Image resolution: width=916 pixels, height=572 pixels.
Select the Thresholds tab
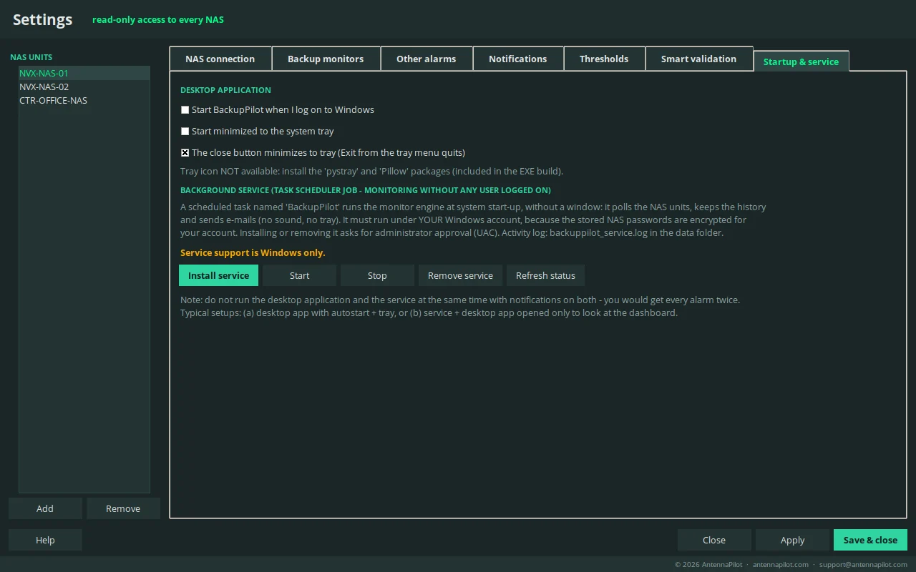(604, 59)
